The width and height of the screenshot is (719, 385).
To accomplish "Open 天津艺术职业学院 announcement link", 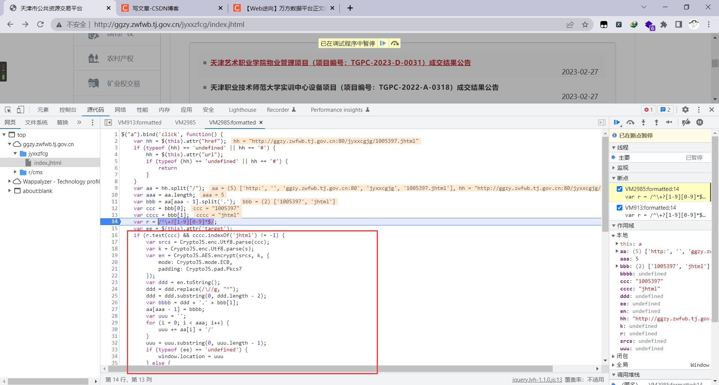I will click(x=340, y=62).
